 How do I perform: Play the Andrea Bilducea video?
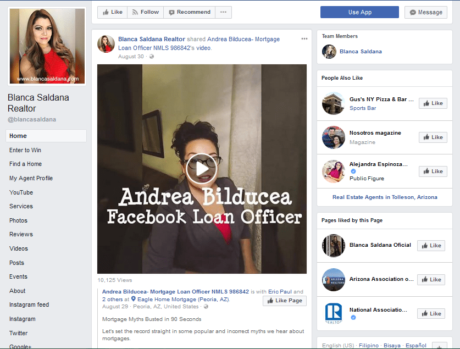click(x=202, y=169)
